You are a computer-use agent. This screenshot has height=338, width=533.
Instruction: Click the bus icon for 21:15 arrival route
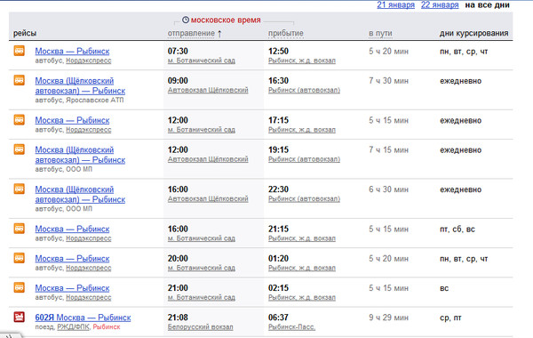point(19,229)
